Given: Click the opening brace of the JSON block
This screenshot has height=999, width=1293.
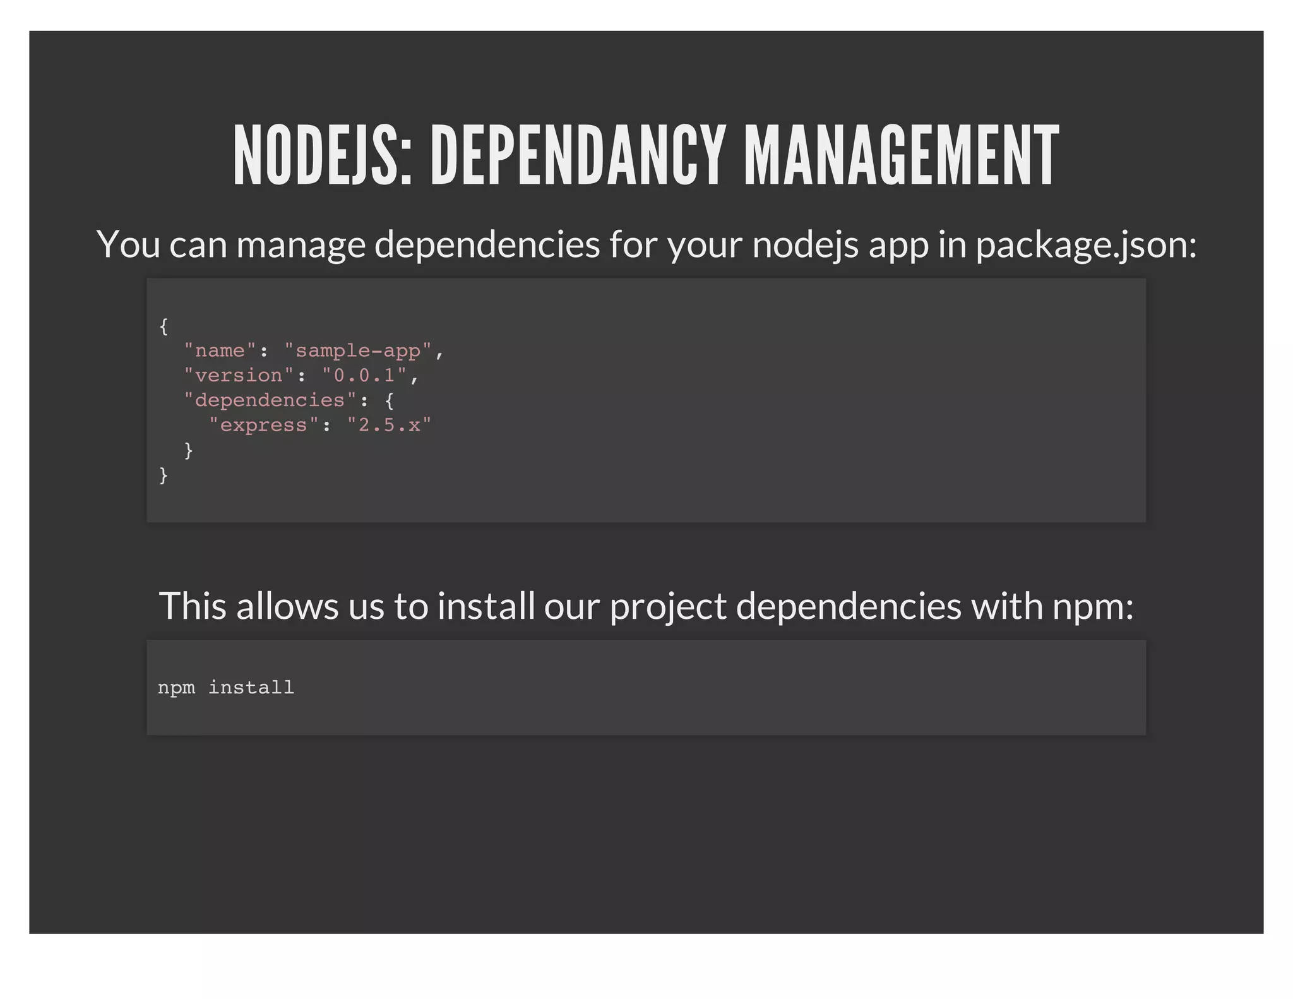Looking at the screenshot, I should click(x=164, y=326).
